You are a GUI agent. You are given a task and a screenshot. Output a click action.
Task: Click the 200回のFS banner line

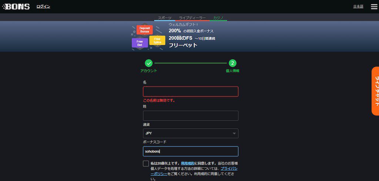[x=192, y=38]
